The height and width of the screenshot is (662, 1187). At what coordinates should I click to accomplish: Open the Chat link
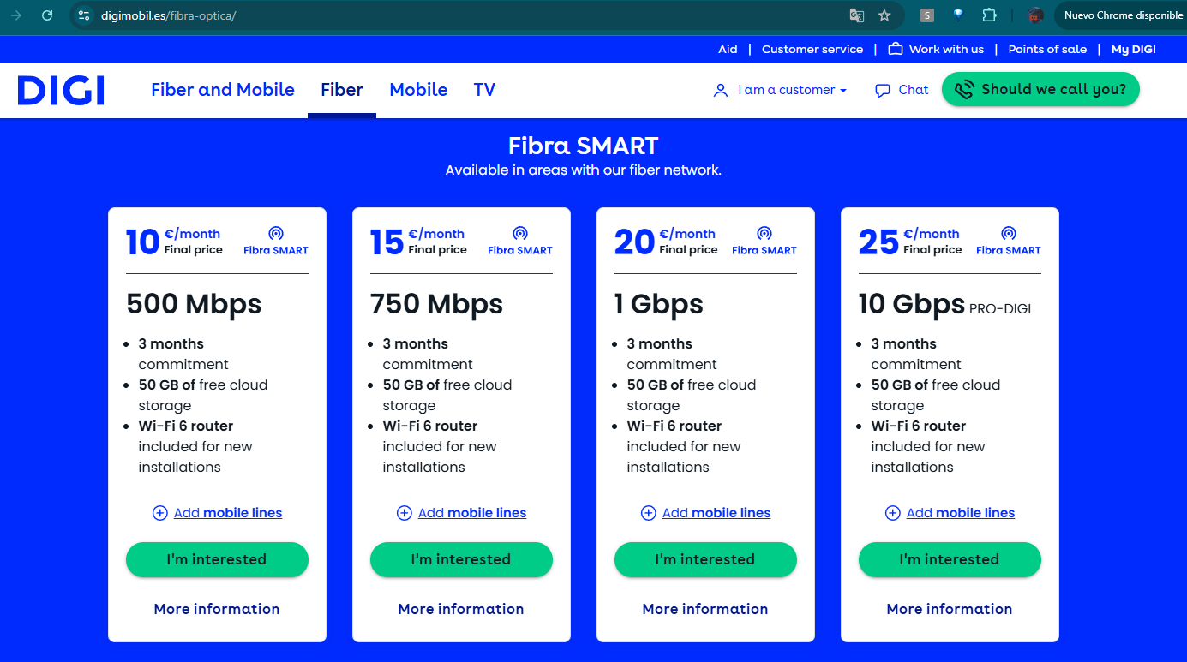click(x=902, y=90)
